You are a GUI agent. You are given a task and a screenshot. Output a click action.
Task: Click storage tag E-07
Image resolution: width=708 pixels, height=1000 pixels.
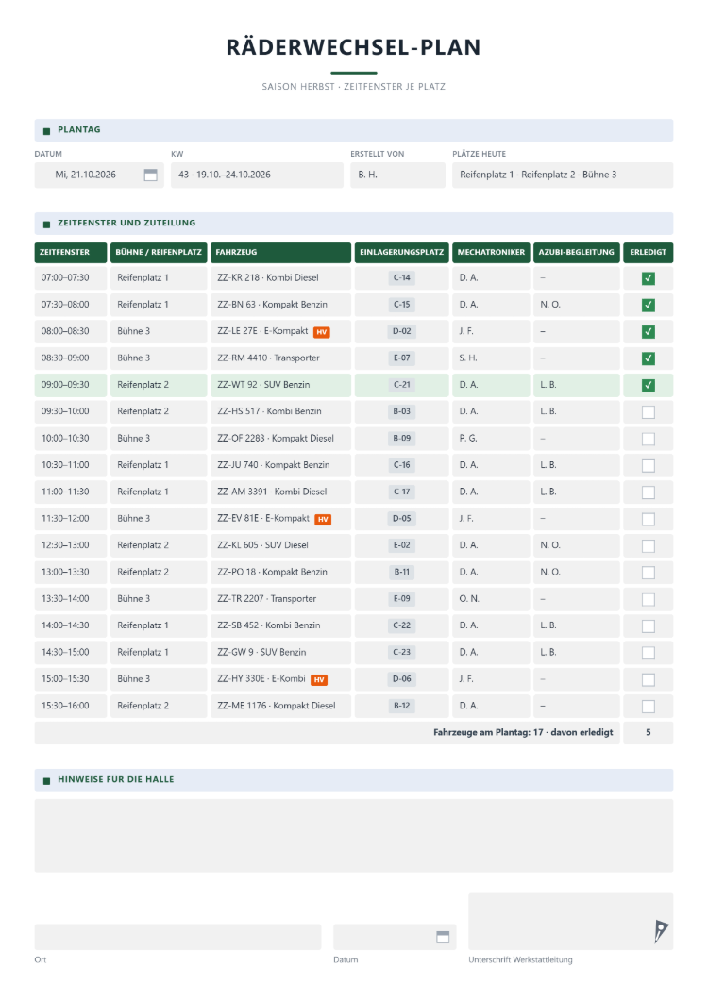coord(401,358)
